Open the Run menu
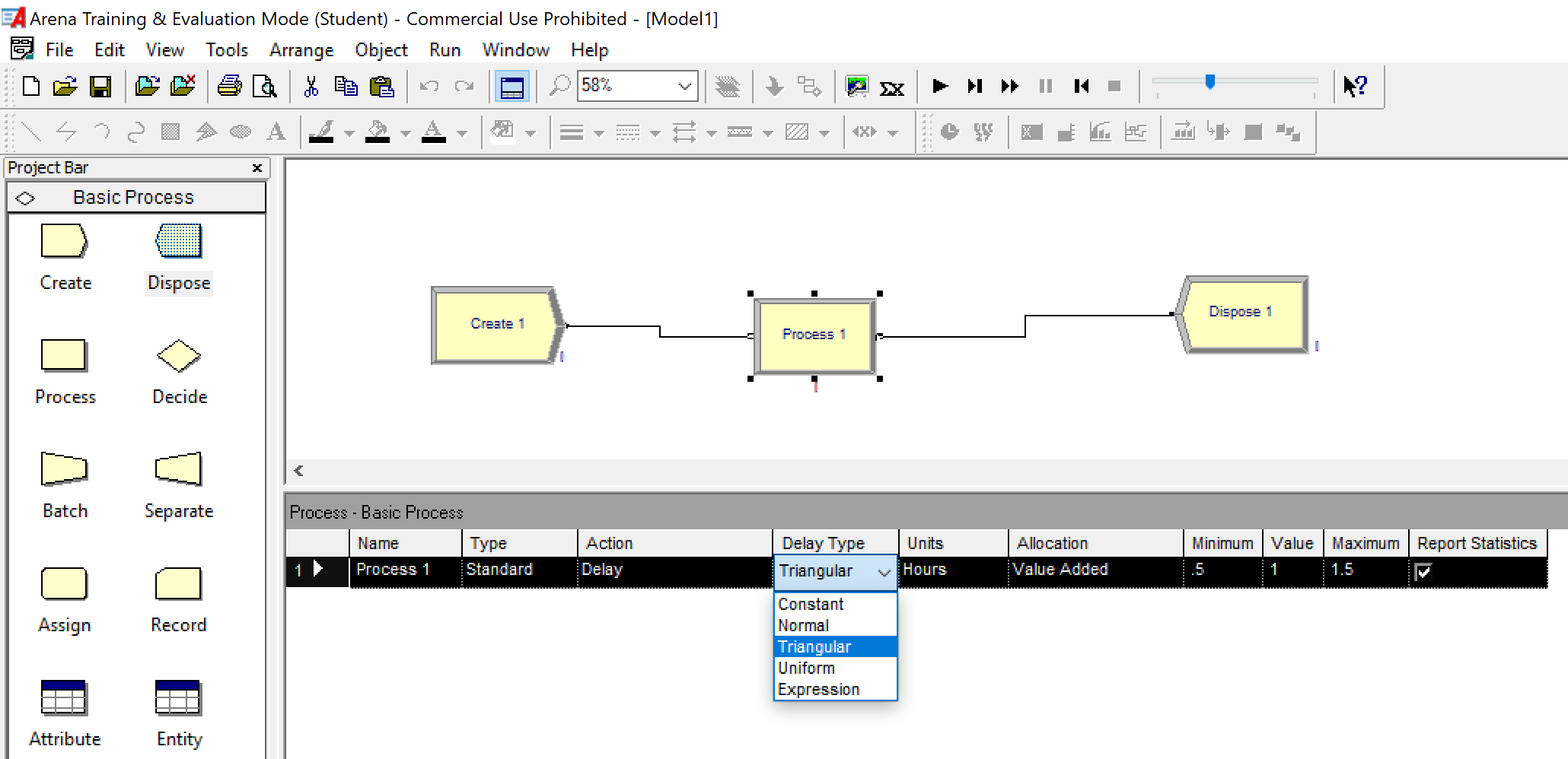The image size is (1568, 759). pyautogui.click(x=445, y=50)
